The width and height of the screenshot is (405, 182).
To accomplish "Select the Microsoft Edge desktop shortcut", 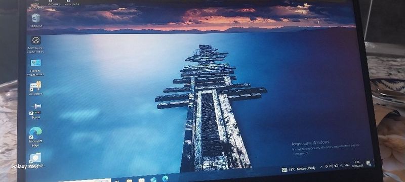I will tap(35, 136).
